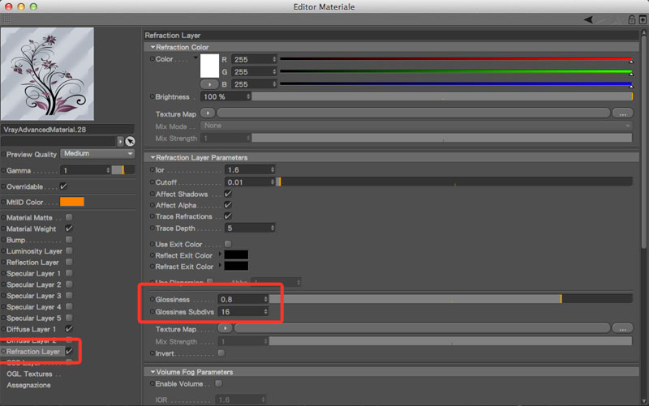Disable the Affect Shadows checkbox
Viewport: 649px width, 406px height.
[228, 194]
